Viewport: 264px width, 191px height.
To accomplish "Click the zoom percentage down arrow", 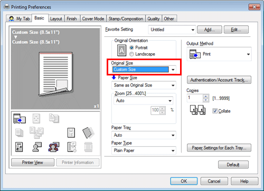I will 163,112.
